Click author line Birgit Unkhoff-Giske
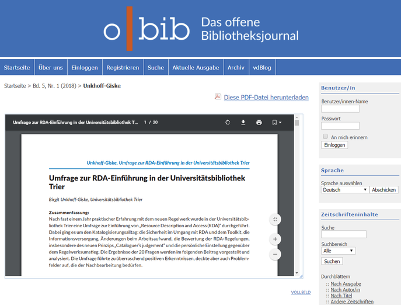The image size is (401, 305). [96, 199]
